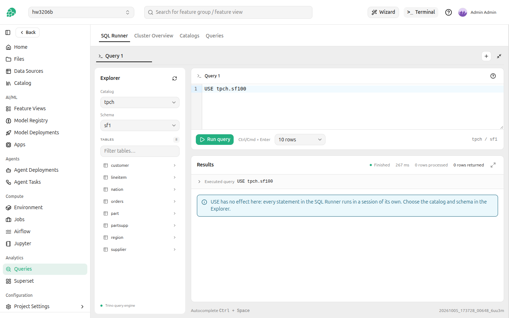Expand the orders table row
The height and width of the screenshot is (318, 509).
[x=140, y=201]
